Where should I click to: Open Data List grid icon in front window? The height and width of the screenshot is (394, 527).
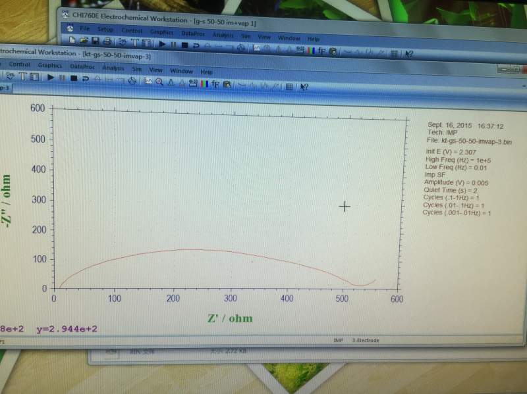pyautogui.click(x=289, y=87)
